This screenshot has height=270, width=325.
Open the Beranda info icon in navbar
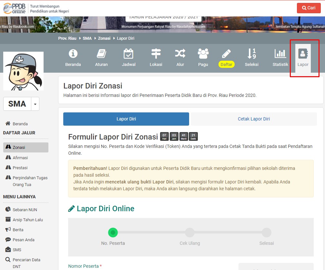(73, 53)
